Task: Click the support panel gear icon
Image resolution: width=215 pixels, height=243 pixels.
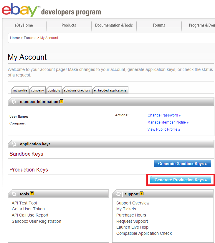Action: tap(118, 194)
